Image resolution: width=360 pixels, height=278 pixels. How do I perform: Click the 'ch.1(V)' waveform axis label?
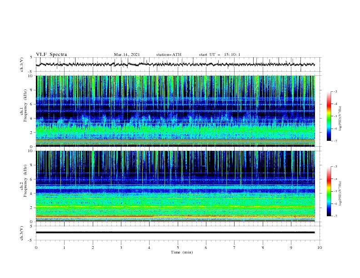(22, 65)
